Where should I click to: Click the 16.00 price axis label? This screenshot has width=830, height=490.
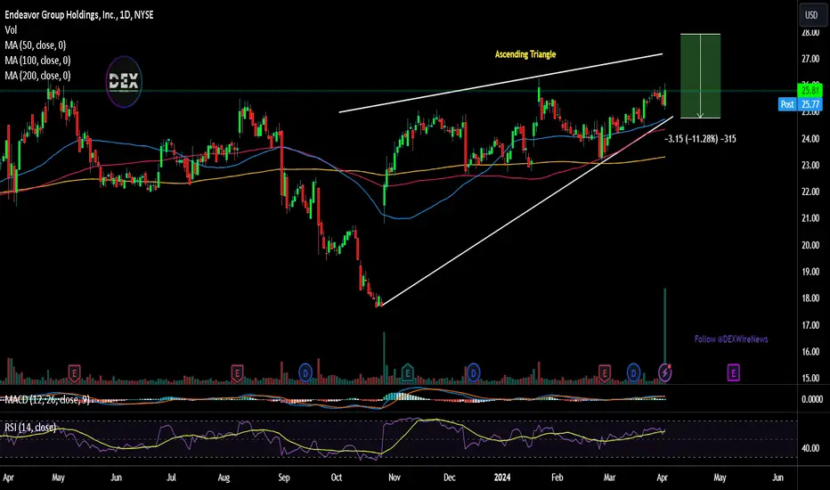coord(810,352)
